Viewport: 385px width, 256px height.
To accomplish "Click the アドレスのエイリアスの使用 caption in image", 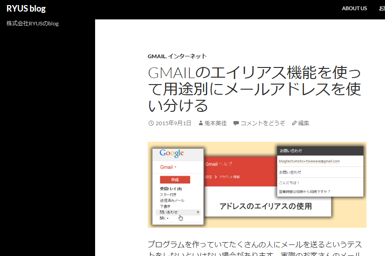I will [265, 206].
